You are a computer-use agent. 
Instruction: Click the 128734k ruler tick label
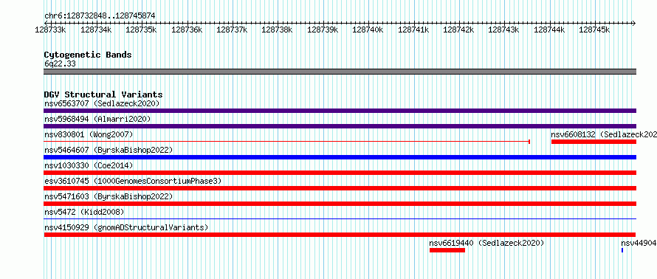pos(96,30)
